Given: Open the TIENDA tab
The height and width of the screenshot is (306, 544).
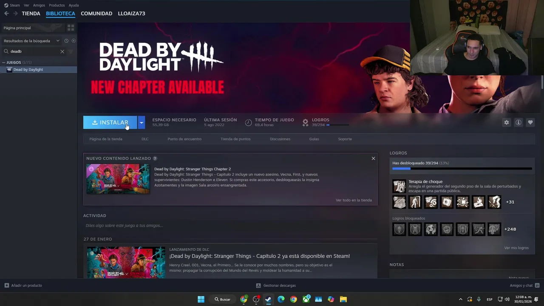Looking at the screenshot, I should (x=31, y=14).
